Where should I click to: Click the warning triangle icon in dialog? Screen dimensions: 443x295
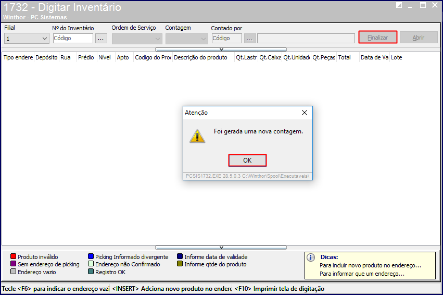pos(197,136)
